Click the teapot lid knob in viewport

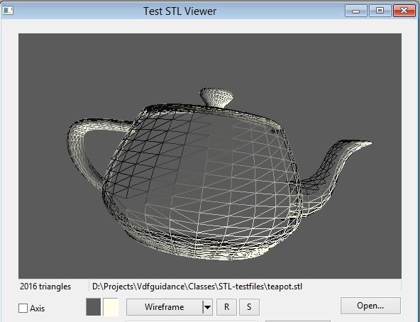tap(216, 97)
